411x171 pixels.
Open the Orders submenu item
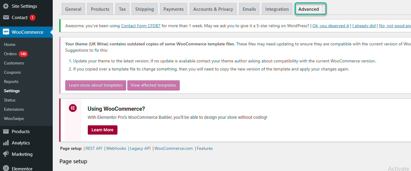click(10, 54)
